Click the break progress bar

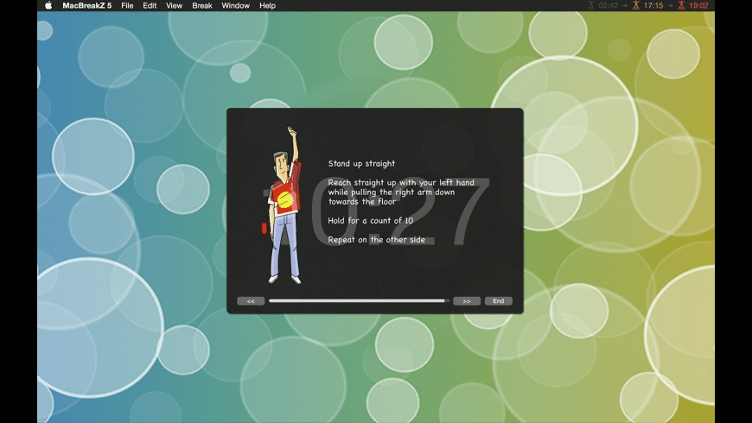(x=359, y=300)
